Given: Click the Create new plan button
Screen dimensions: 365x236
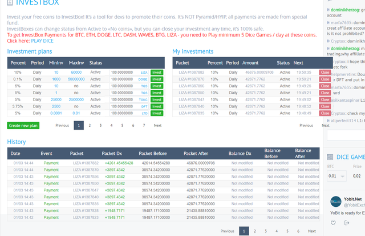Looking at the screenshot, I should [x=23, y=126].
